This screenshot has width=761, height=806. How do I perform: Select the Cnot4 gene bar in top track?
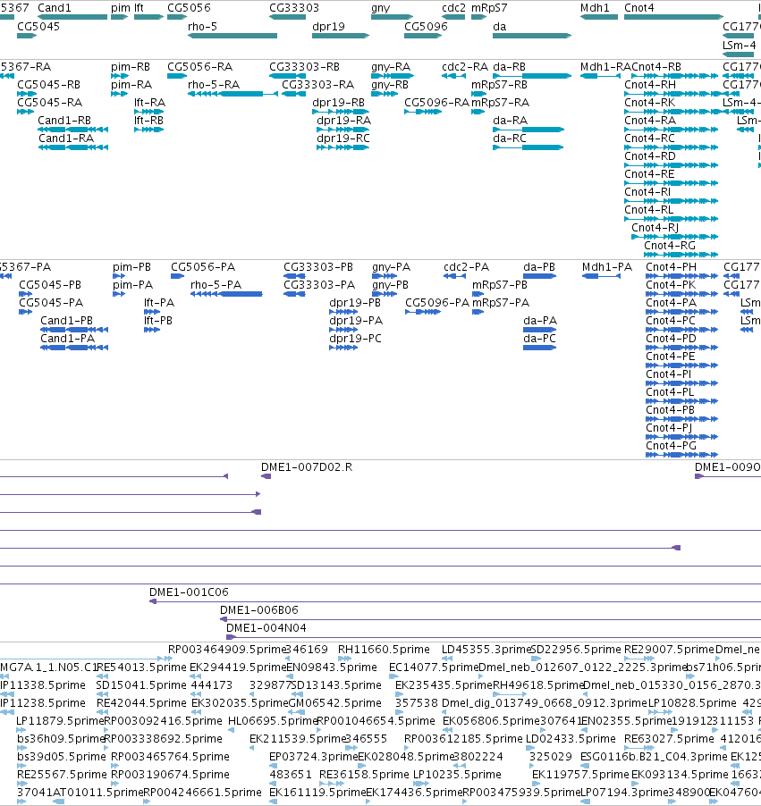[x=673, y=17]
